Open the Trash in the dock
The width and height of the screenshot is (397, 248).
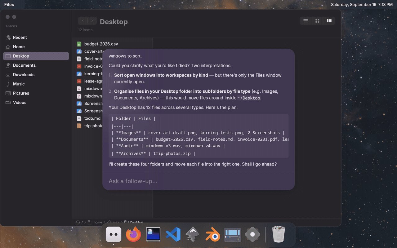279,234
